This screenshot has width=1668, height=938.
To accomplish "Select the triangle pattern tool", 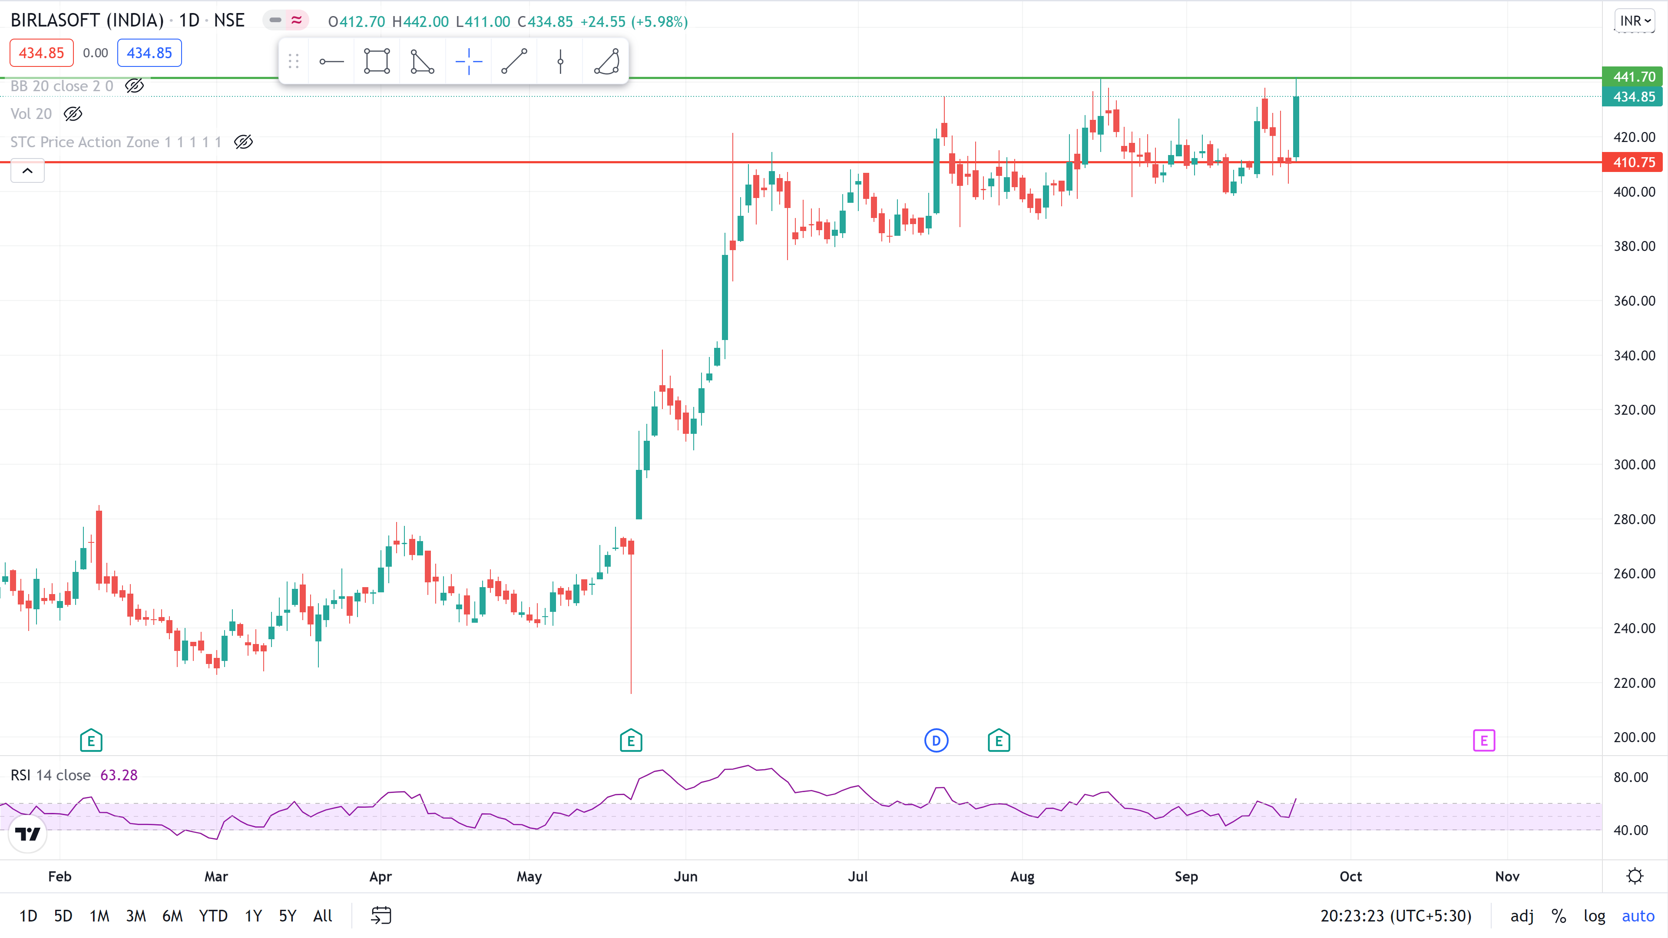I will tap(422, 62).
